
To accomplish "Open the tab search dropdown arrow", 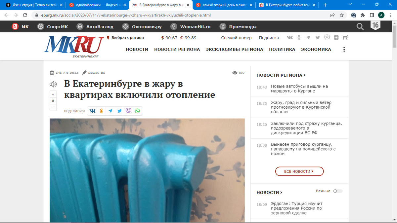I will coord(350,4).
